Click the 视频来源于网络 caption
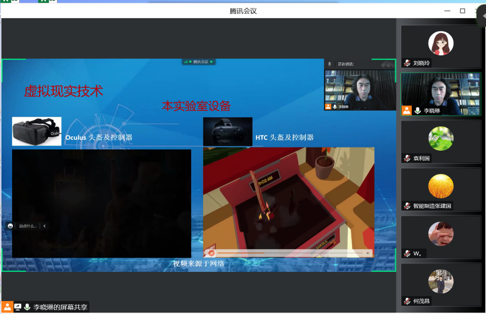Viewport: 486px width, 314px height. pos(199,264)
